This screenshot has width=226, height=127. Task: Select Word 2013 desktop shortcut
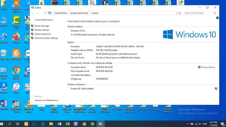(4, 105)
